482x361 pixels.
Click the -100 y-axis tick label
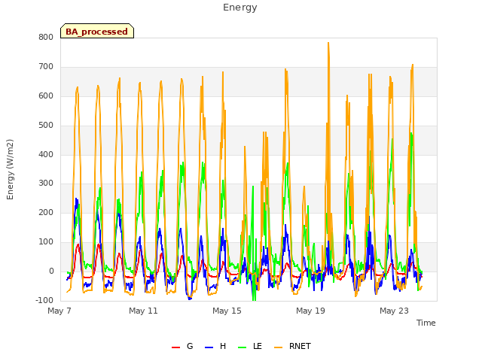coord(44,300)
